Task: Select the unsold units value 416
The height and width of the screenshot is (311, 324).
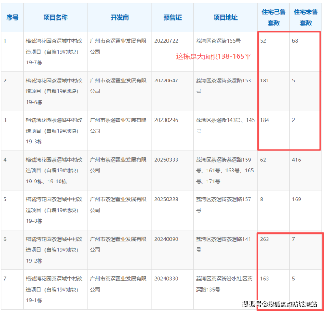Action: coord(296,160)
